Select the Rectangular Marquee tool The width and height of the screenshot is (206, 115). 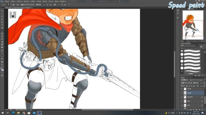(2, 14)
